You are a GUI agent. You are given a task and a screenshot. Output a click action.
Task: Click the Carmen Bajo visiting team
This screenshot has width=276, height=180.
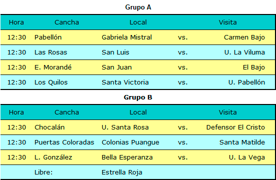(x=244, y=37)
